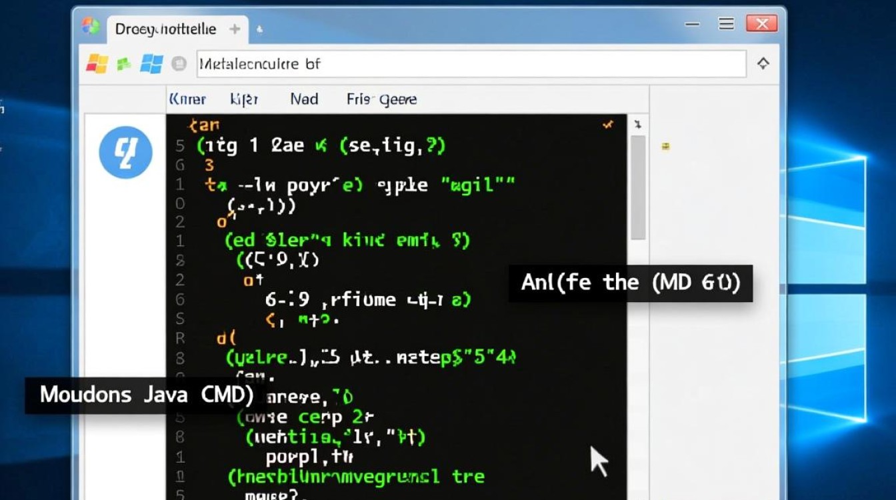Select the "Droeyshottetlie" tab

pos(165,29)
